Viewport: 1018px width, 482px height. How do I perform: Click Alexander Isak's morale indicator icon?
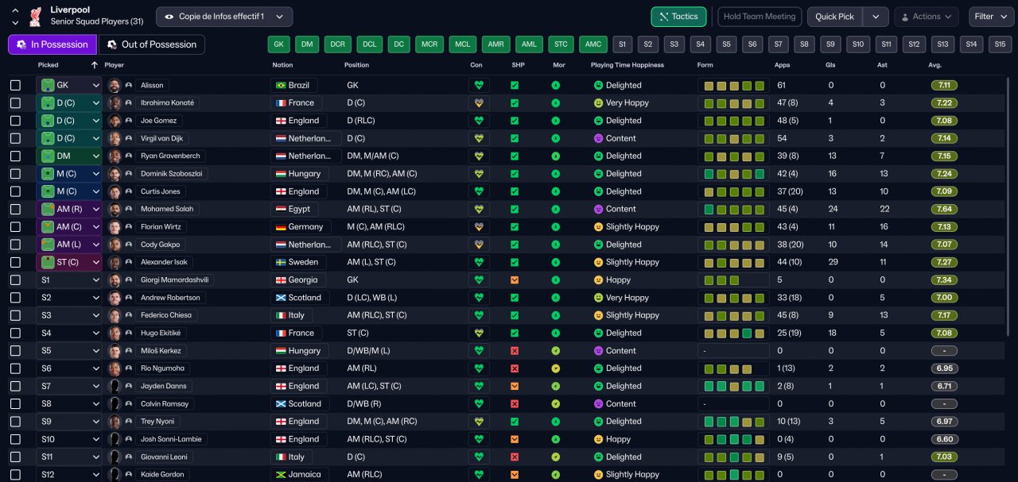tap(556, 262)
